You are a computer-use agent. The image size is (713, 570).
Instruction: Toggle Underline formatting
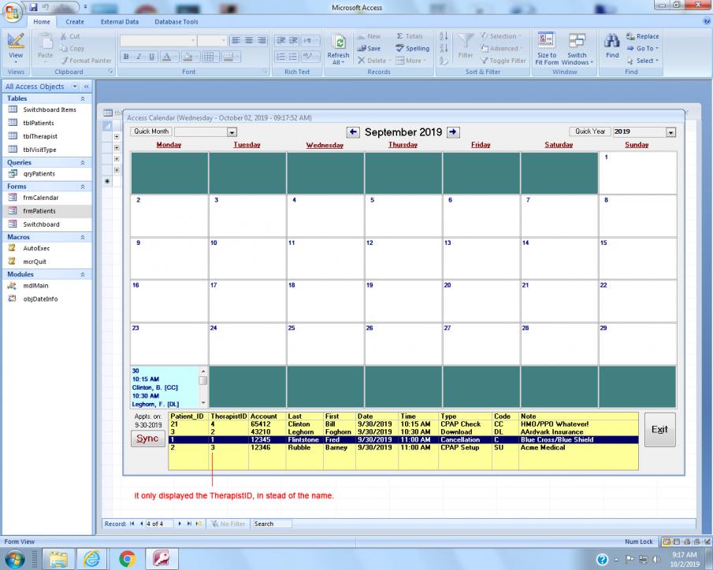click(x=151, y=57)
